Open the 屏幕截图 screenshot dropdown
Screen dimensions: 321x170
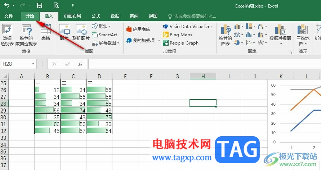coord(106,43)
